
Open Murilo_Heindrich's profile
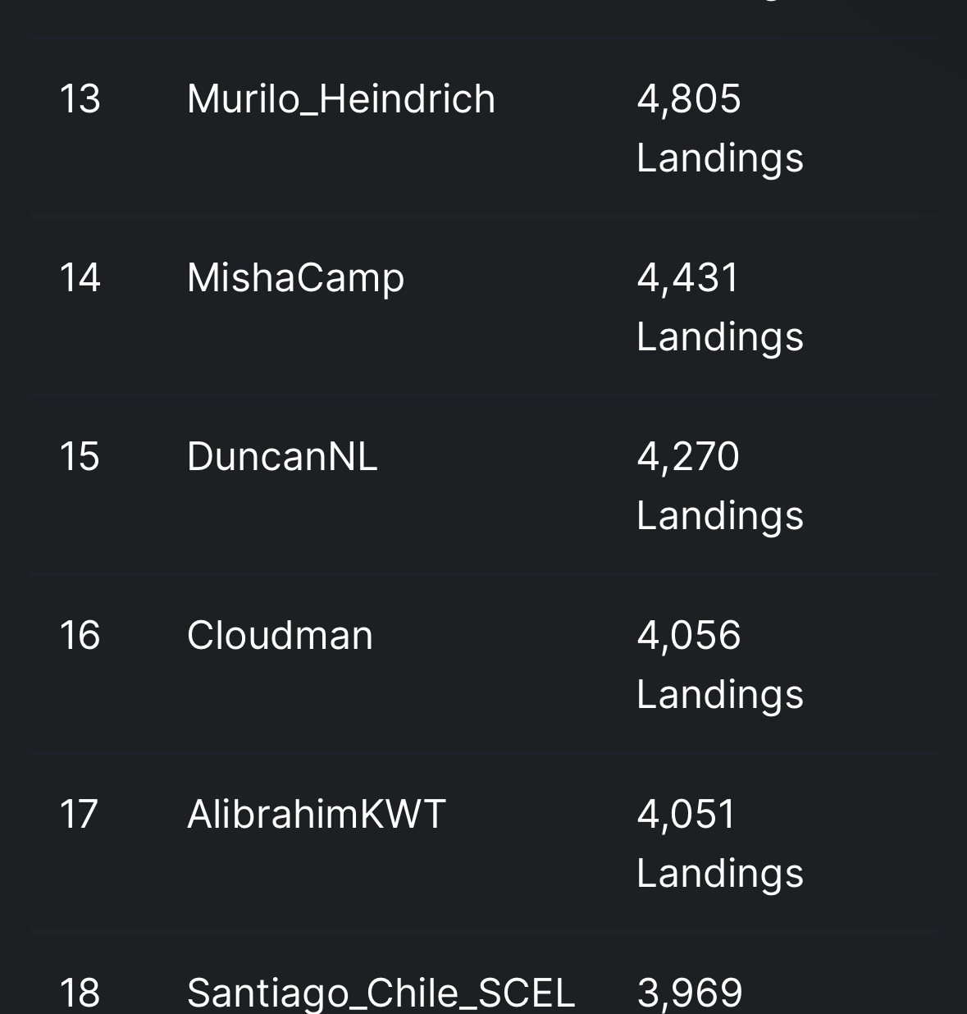click(x=341, y=99)
